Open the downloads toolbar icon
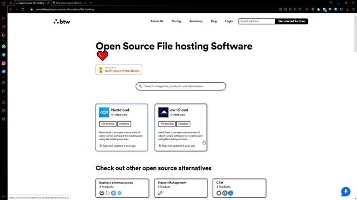Screen dimensions: 357x200 click(x=348, y=9)
